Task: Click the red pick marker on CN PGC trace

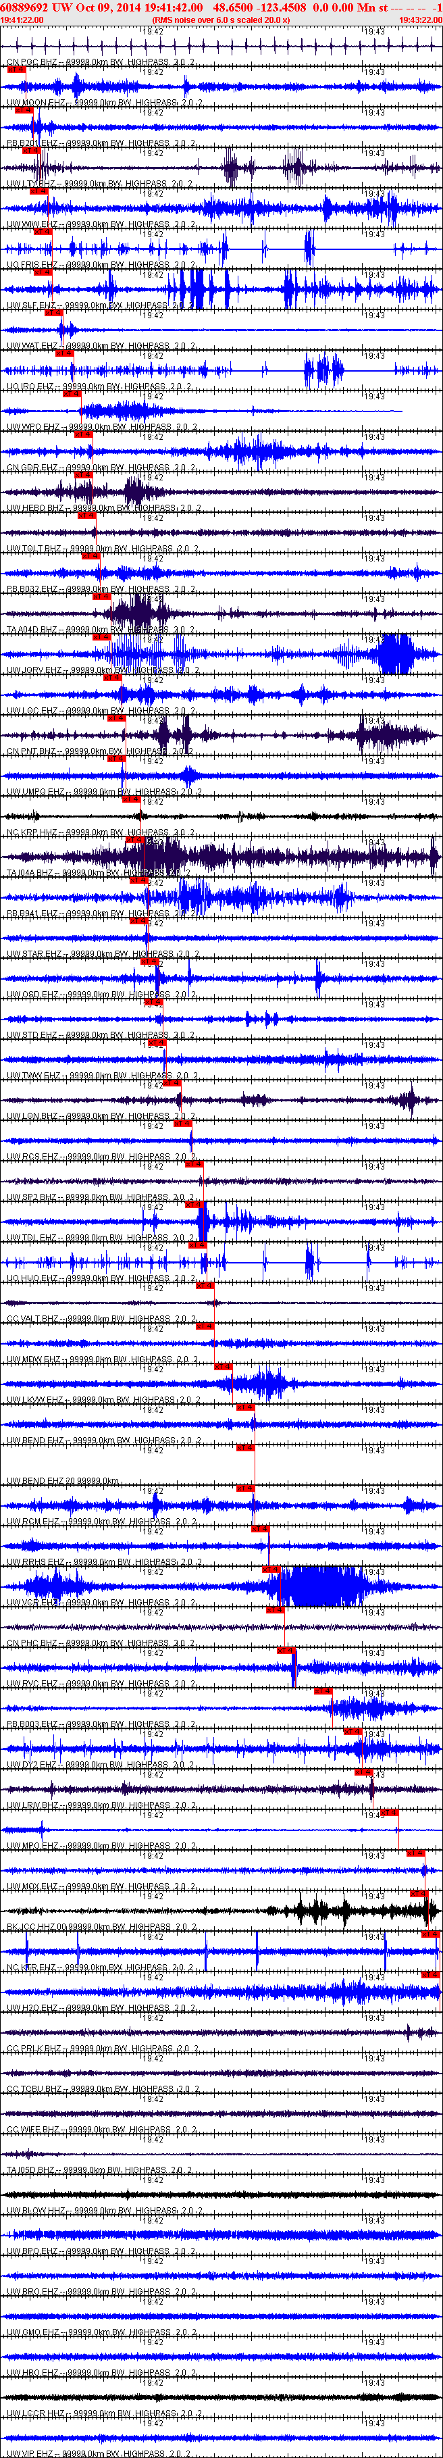Action: point(16,70)
